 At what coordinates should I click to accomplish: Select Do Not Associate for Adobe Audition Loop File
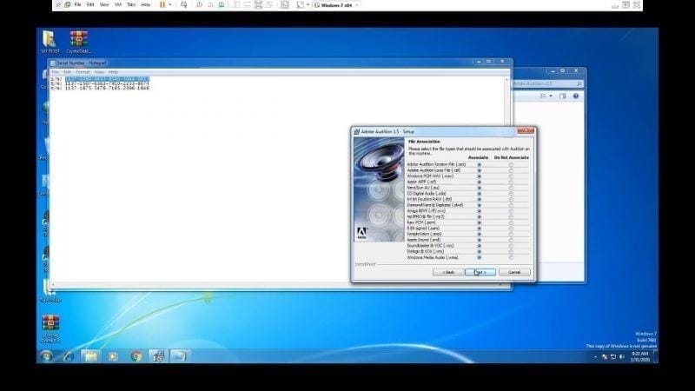(511, 170)
